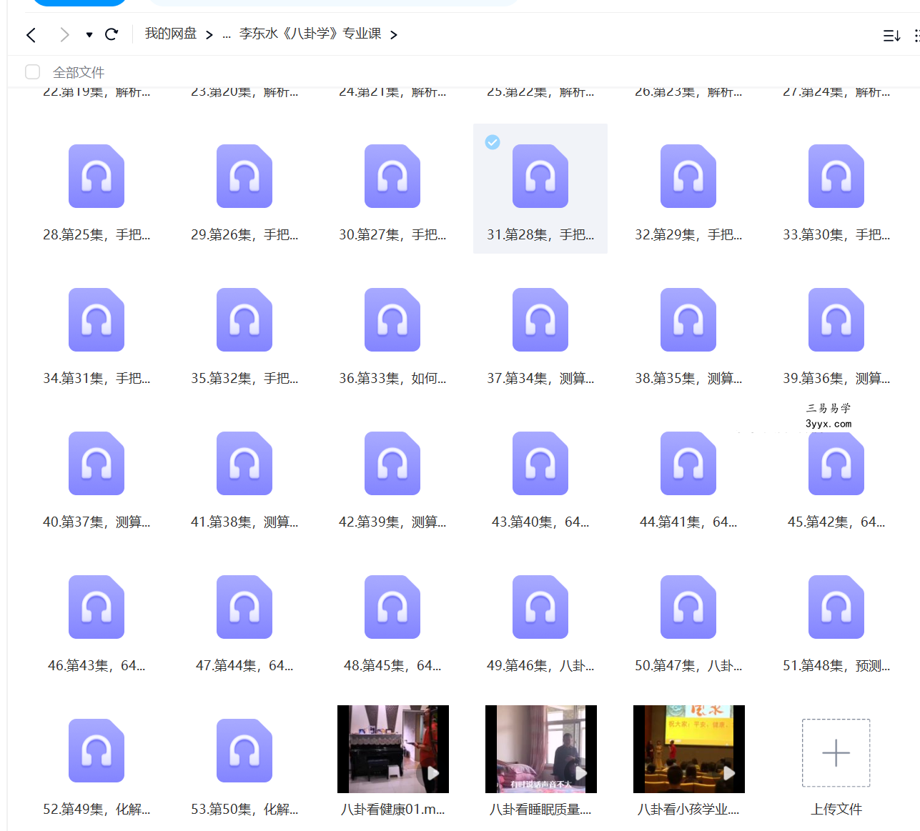The height and width of the screenshot is (831, 920).
Task: Play video thumbnail 八卦看健康01
Action: point(393,749)
